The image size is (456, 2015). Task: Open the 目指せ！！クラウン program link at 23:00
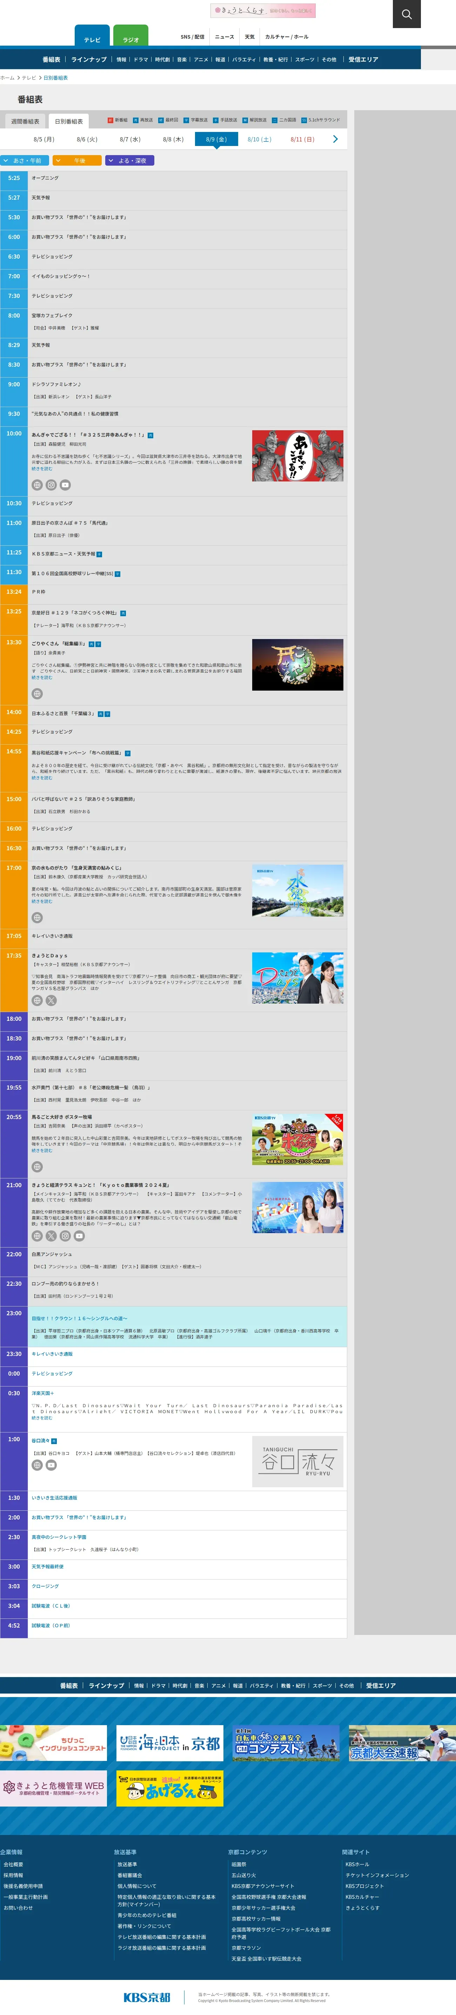(79, 1319)
